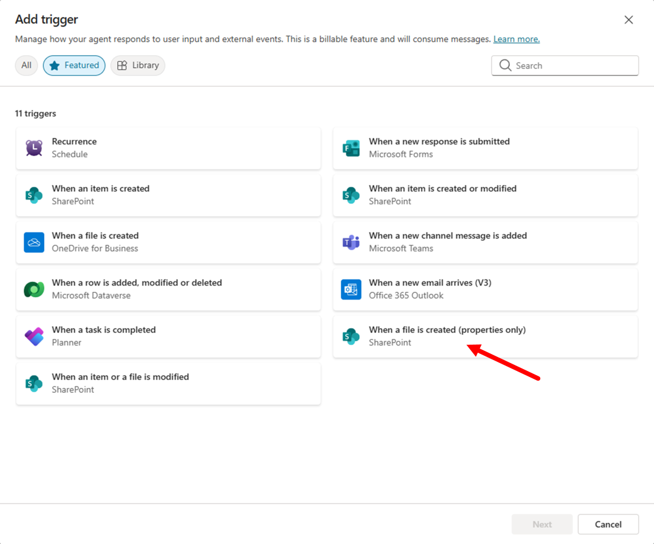Image resolution: width=654 pixels, height=544 pixels.
Task: Click the 'Add trigger' dialog heading
Action: pyautogui.click(x=47, y=19)
